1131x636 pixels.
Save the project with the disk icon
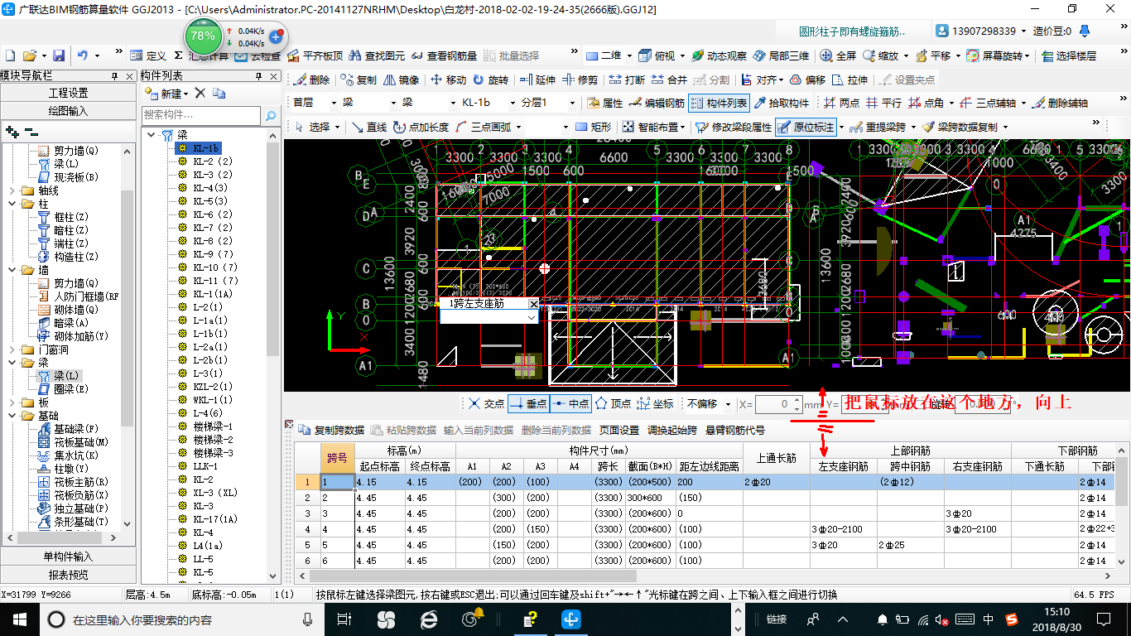point(59,55)
